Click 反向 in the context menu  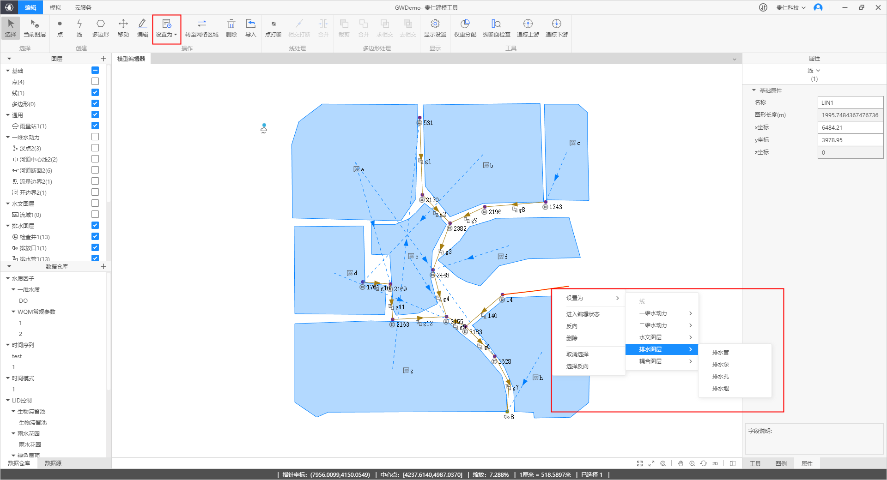pos(572,326)
